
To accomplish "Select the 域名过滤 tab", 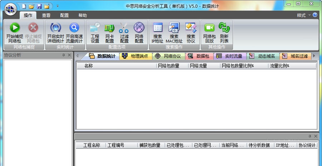I will pyautogui.click(x=296, y=56).
